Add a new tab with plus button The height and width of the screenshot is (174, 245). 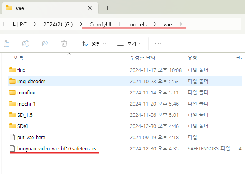pos(108,8)
